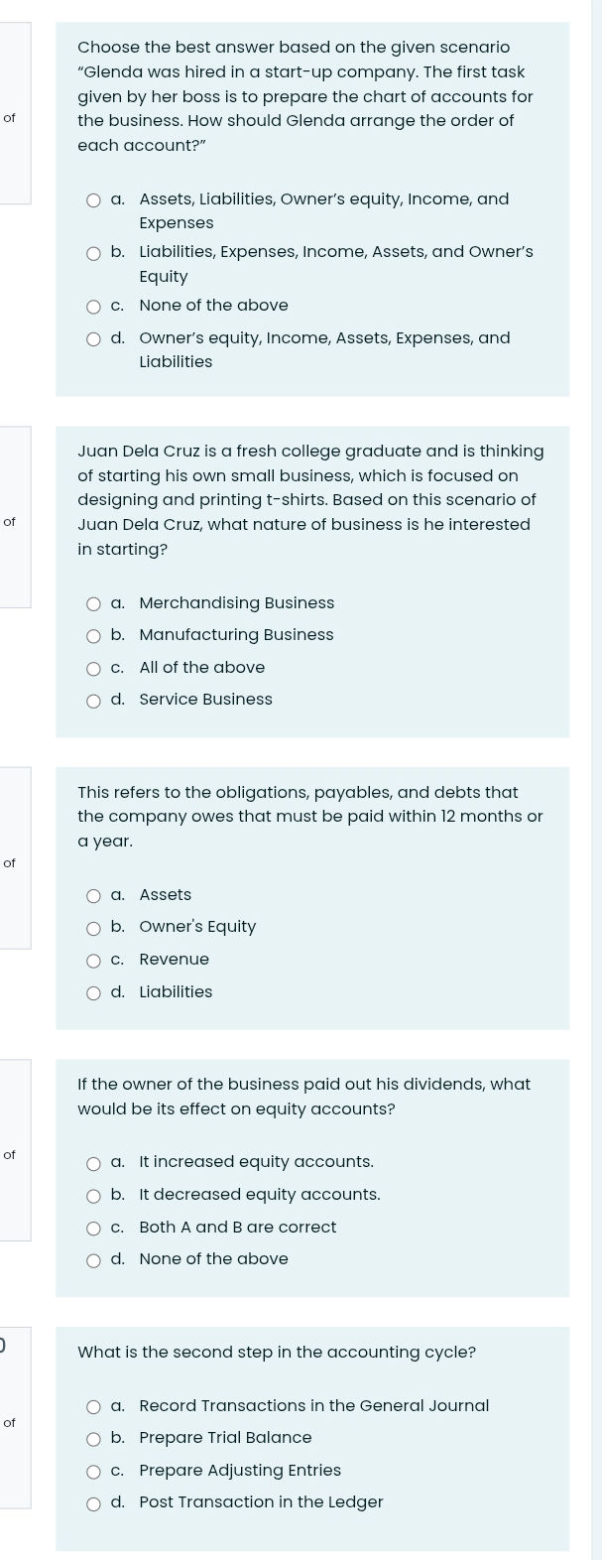Pick "All of the above" option

(93, 669)
